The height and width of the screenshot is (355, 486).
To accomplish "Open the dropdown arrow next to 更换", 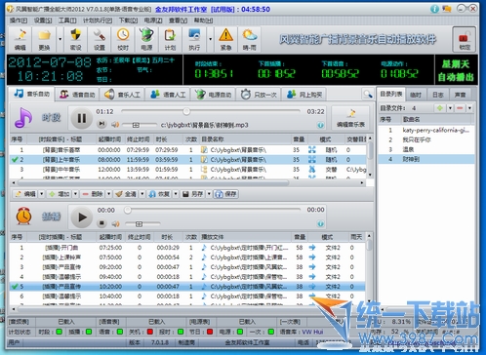I will 60,39.
